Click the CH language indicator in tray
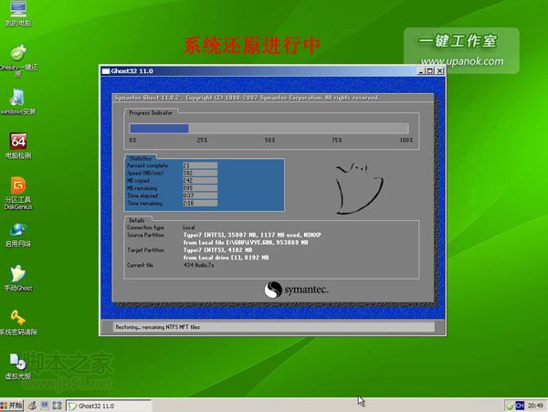Viewport: 548px width, 412px height. [519, 405]
